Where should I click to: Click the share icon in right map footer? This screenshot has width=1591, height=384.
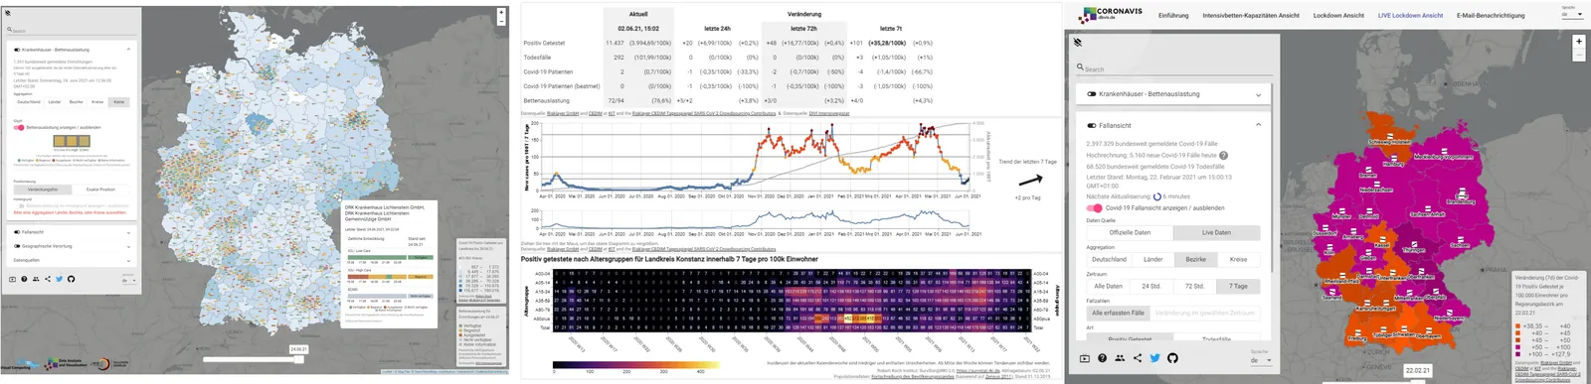pyautogui.click(x=1138, y=358)
